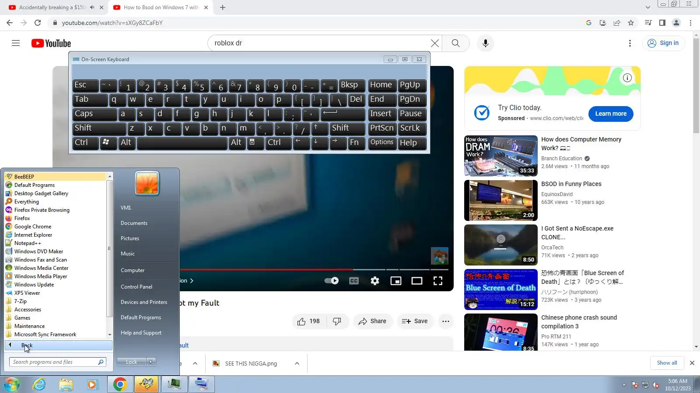Click left Shift key on On-Screen Keyboard
This screenshot has width=700, height=393.
tap(99, 128)
